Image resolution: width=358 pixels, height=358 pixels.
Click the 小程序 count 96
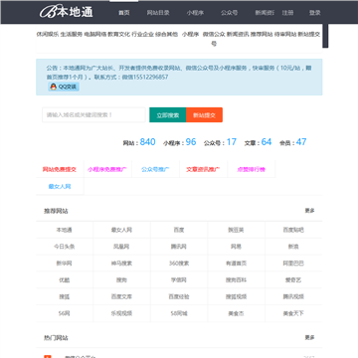click(191, 142)
